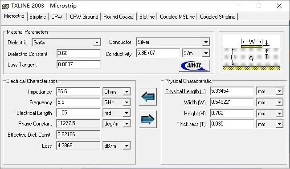This screenshot has height=169, width=290.
Task: Click the Physical Length (L) label
Action: pyautogui.click(x=185, y=91)
